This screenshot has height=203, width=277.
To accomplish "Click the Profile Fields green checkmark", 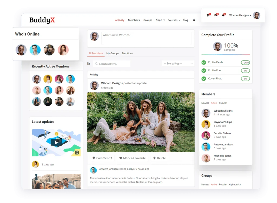I will pos(204,62).
